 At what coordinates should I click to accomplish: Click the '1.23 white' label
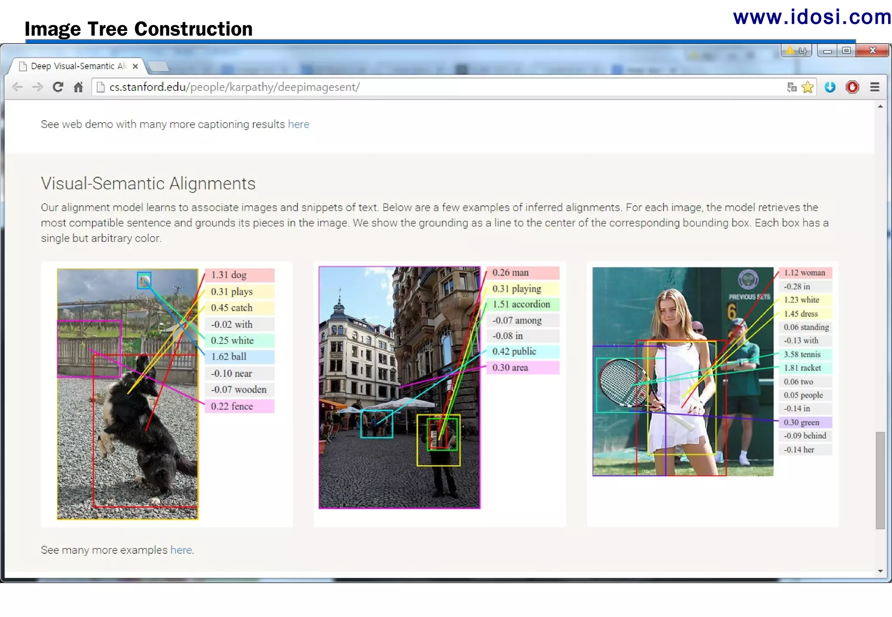[805, 300]
